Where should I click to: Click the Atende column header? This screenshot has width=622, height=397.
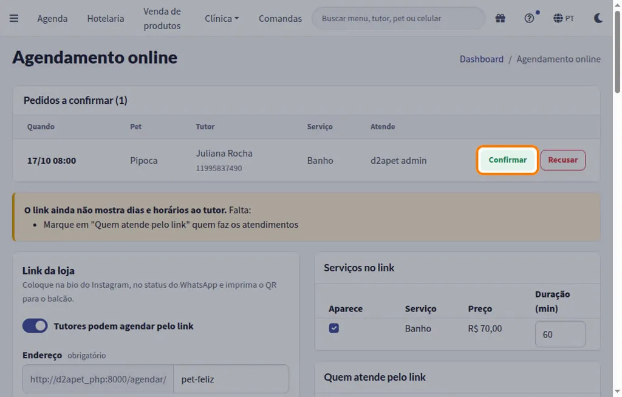point(383,127)
